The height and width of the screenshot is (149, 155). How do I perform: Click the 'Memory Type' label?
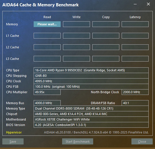tap(16, 108)
